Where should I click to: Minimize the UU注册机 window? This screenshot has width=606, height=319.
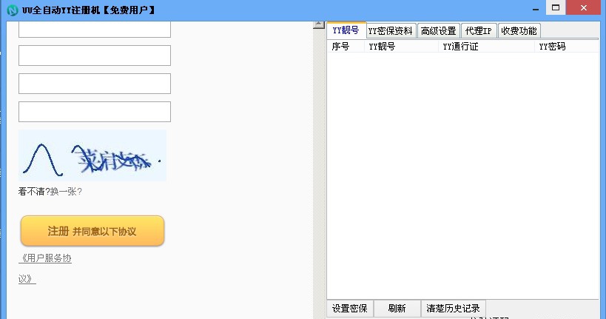coord(536,8)
